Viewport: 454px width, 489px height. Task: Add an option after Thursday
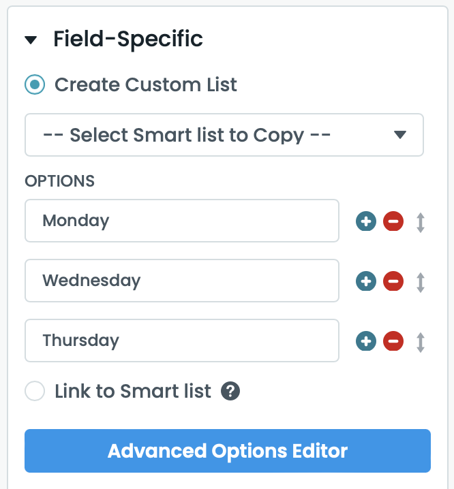pyautogui.click(x=366, y=341)
